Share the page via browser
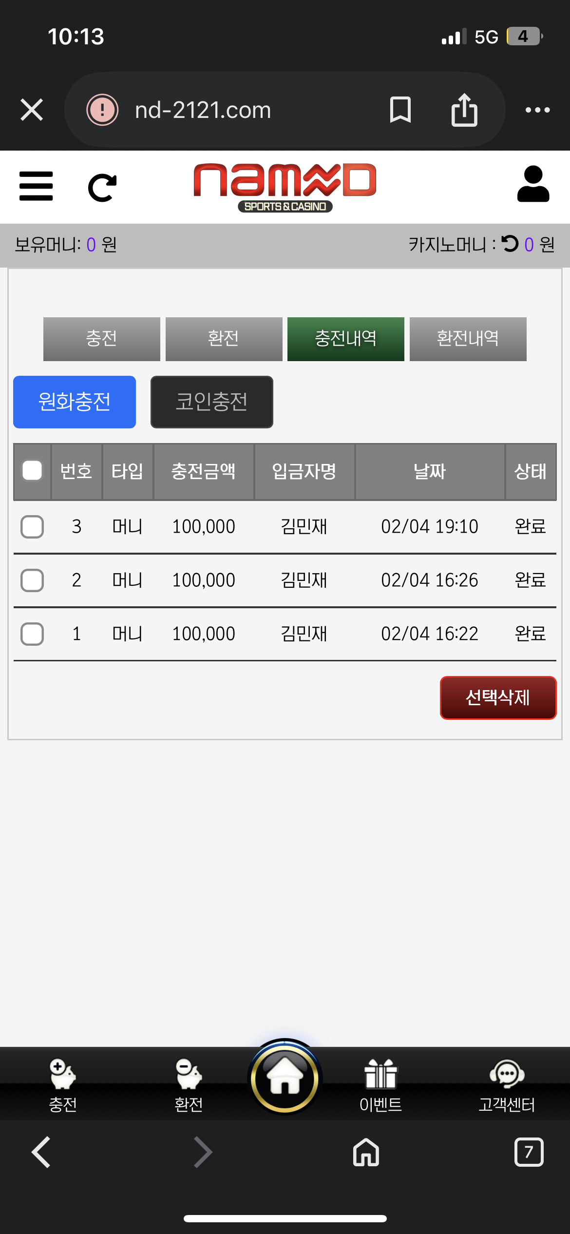The image size is (570, 1234). [464, 110]
